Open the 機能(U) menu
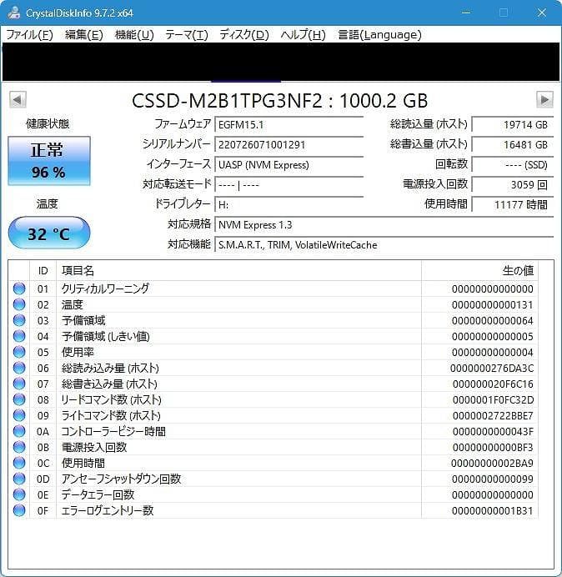The width and height of the screenshot is (562, 577). [x=134, y=34]
